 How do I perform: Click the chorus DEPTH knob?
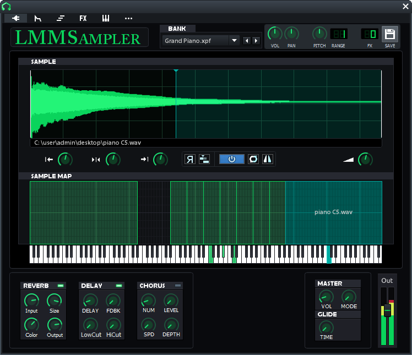(171, 325)
